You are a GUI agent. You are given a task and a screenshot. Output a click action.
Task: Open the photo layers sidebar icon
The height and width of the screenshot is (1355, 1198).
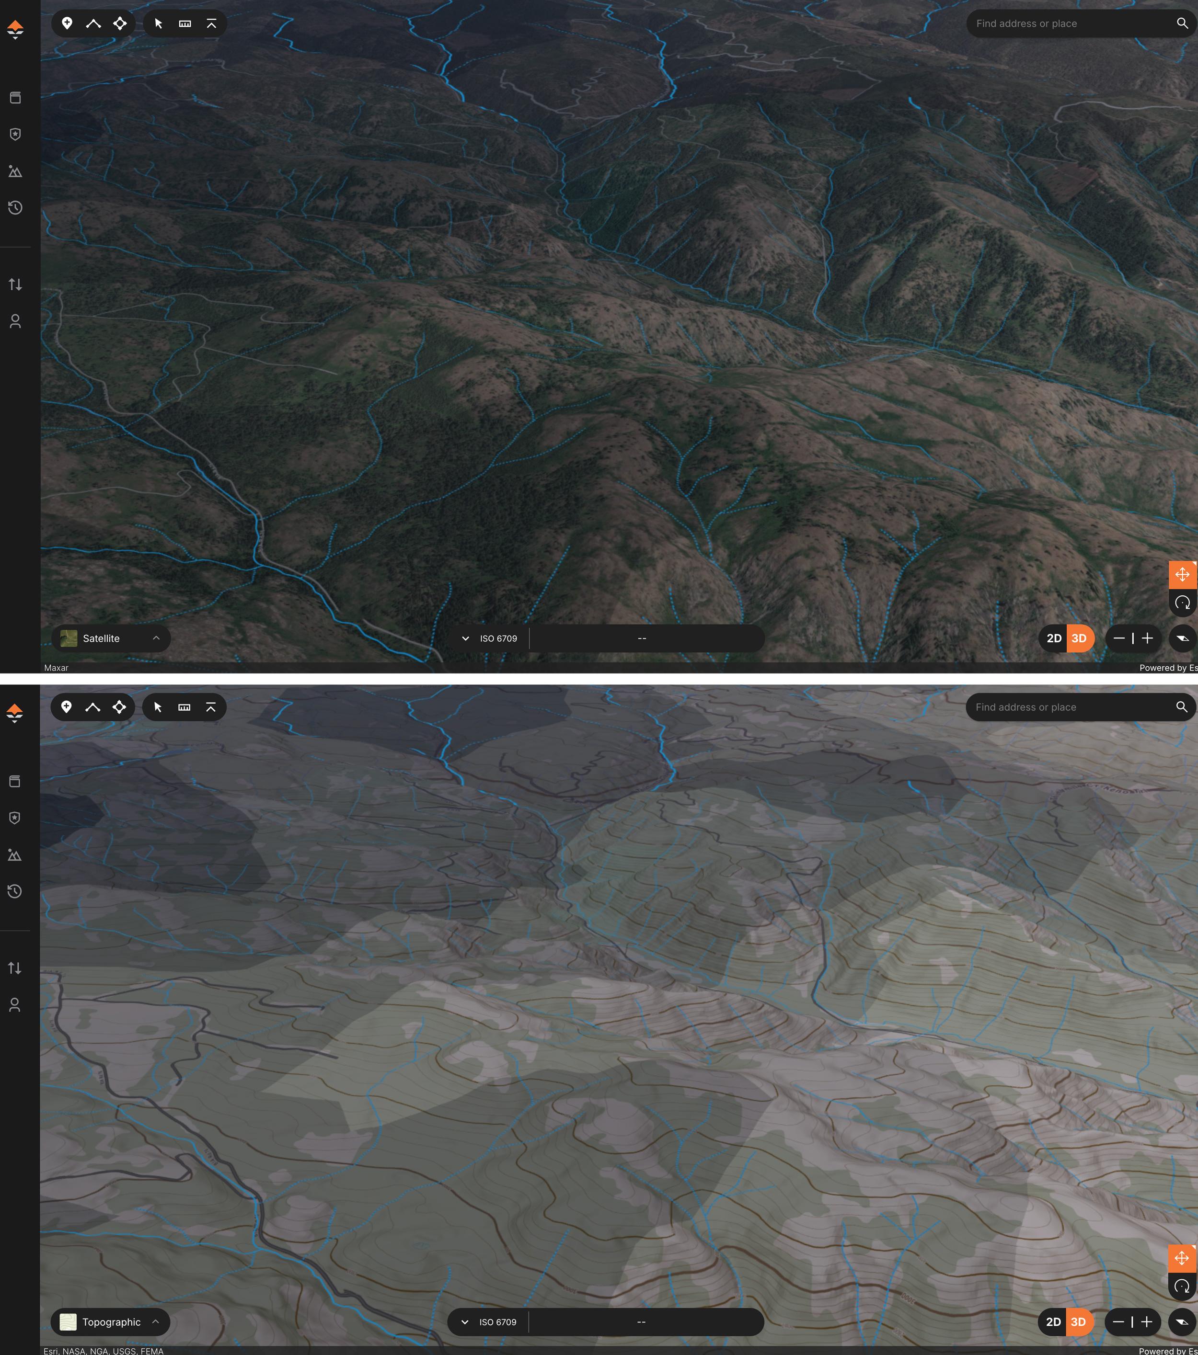[14, 171]
